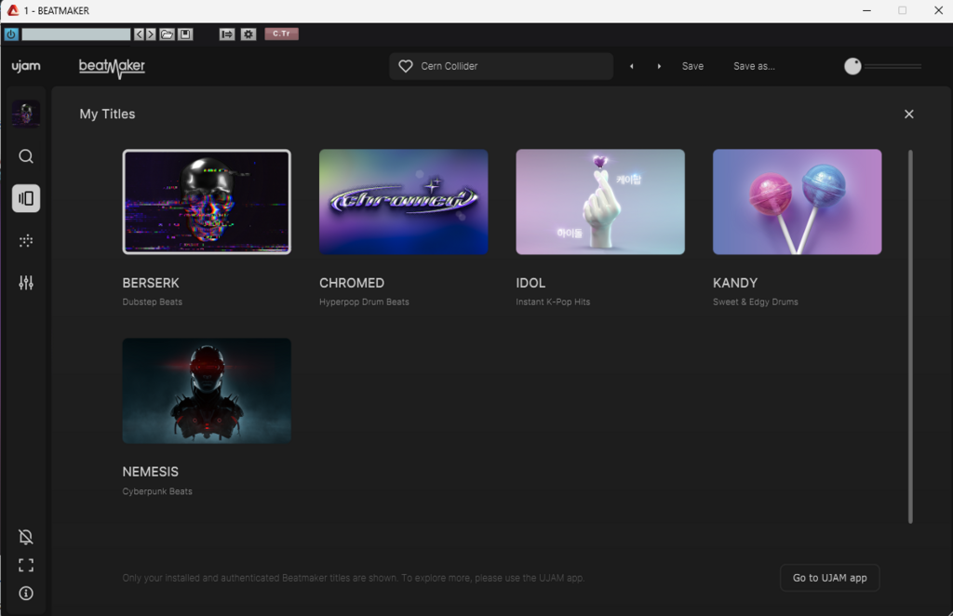
Task: Click the Cyberpunk Beats subtitle
Action: click(x=157, y=491)
